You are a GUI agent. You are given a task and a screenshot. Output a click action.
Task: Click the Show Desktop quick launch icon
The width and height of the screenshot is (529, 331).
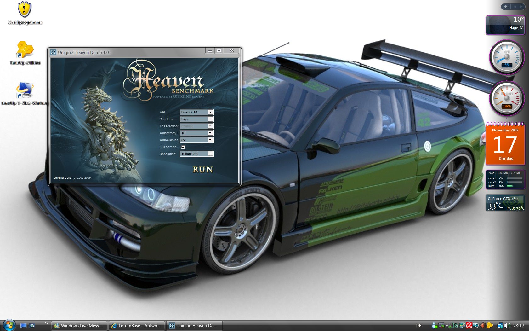point(23,326)
